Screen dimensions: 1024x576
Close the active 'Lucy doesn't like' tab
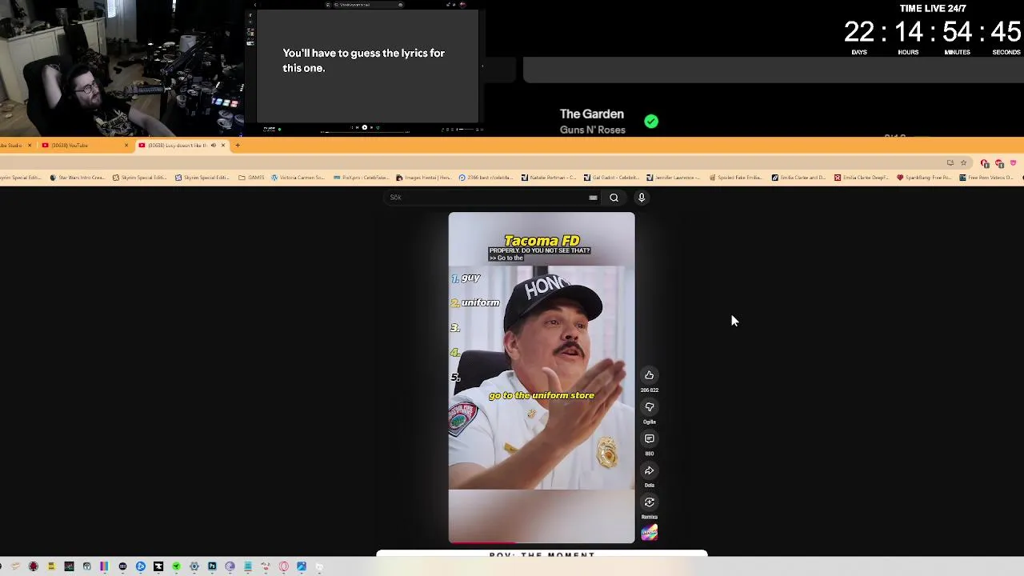[223, 145]
